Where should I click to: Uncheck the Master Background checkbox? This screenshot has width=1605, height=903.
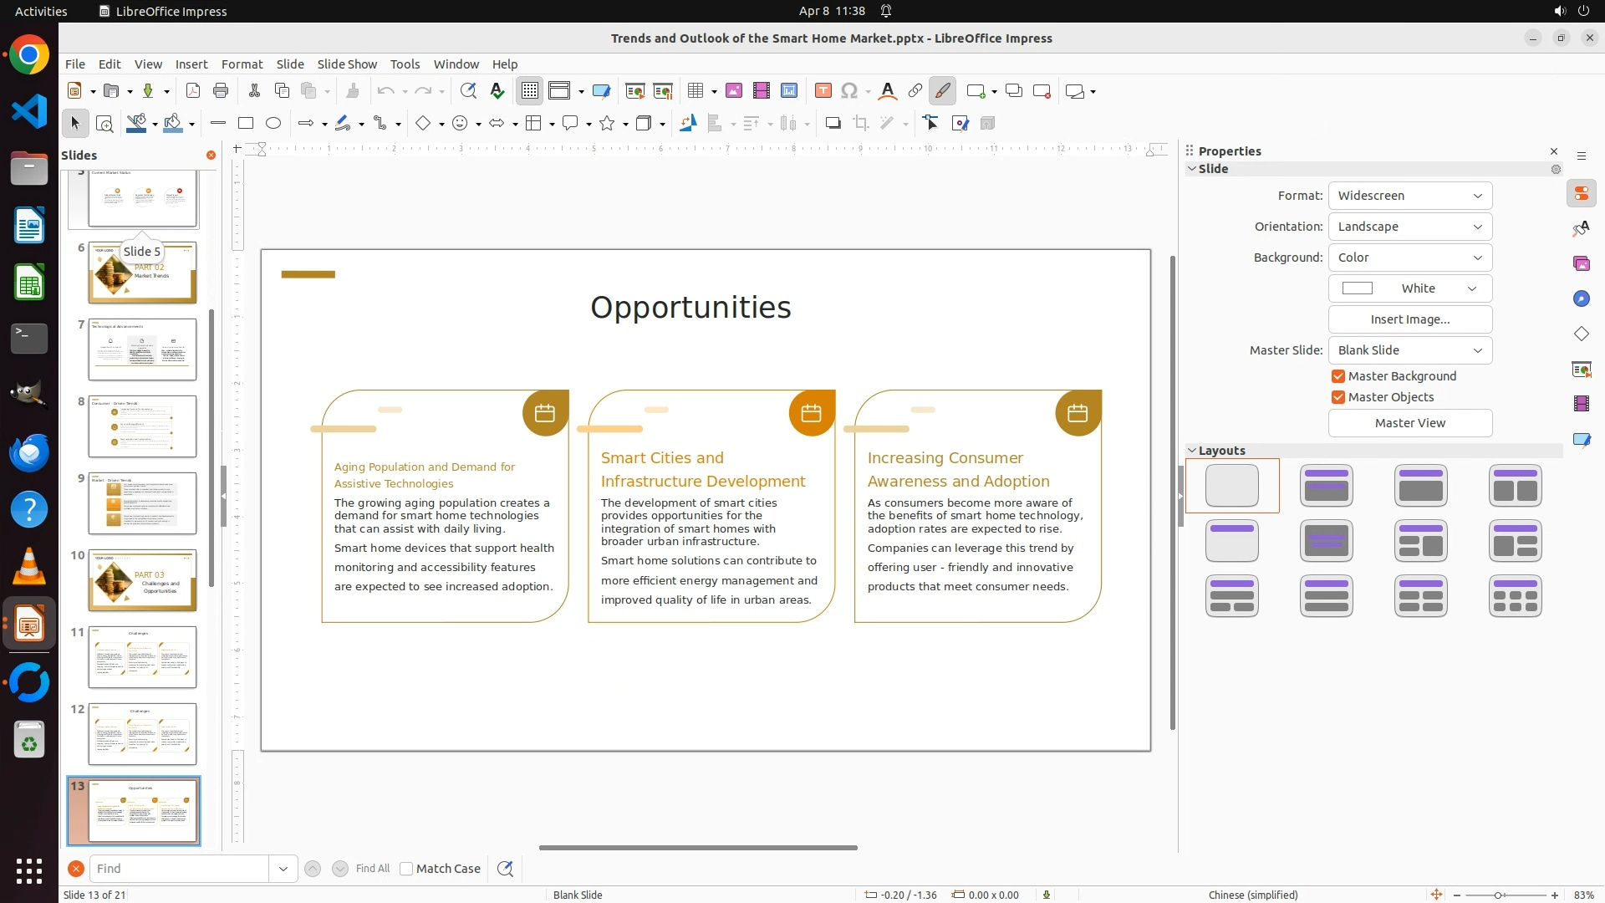[x=1338, y=376]
